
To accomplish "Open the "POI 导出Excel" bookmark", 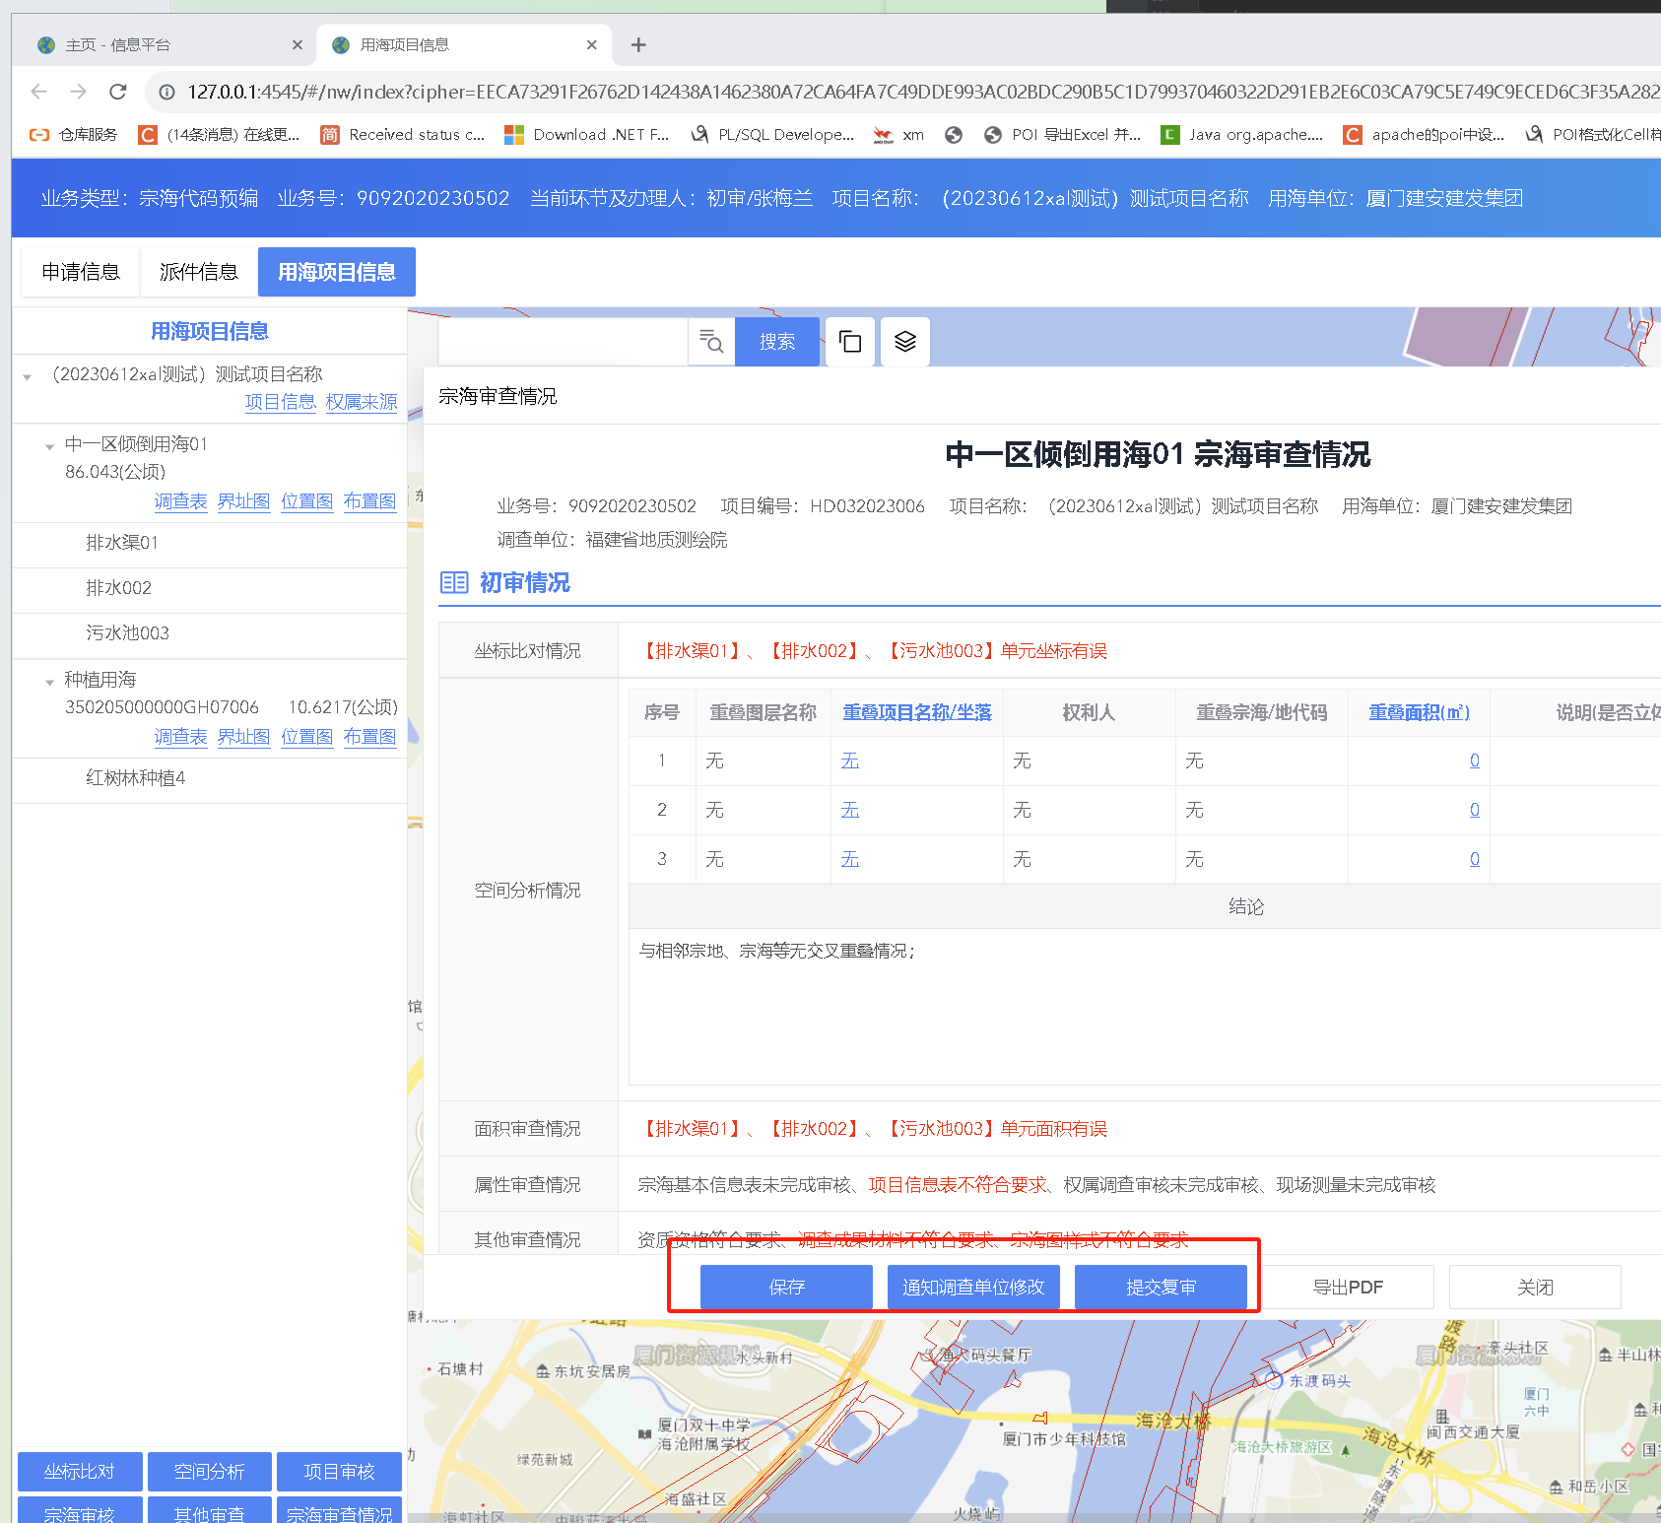I will tap(1064, 134).
